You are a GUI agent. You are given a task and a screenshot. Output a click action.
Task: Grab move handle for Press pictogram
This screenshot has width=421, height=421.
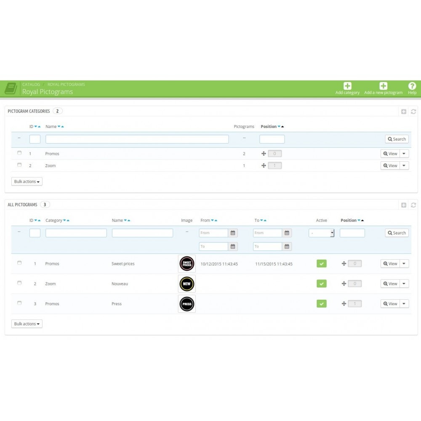point(344,304)
